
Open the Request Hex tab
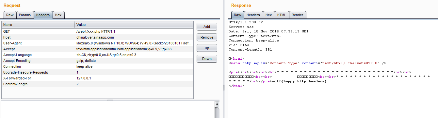pos(58,15)
